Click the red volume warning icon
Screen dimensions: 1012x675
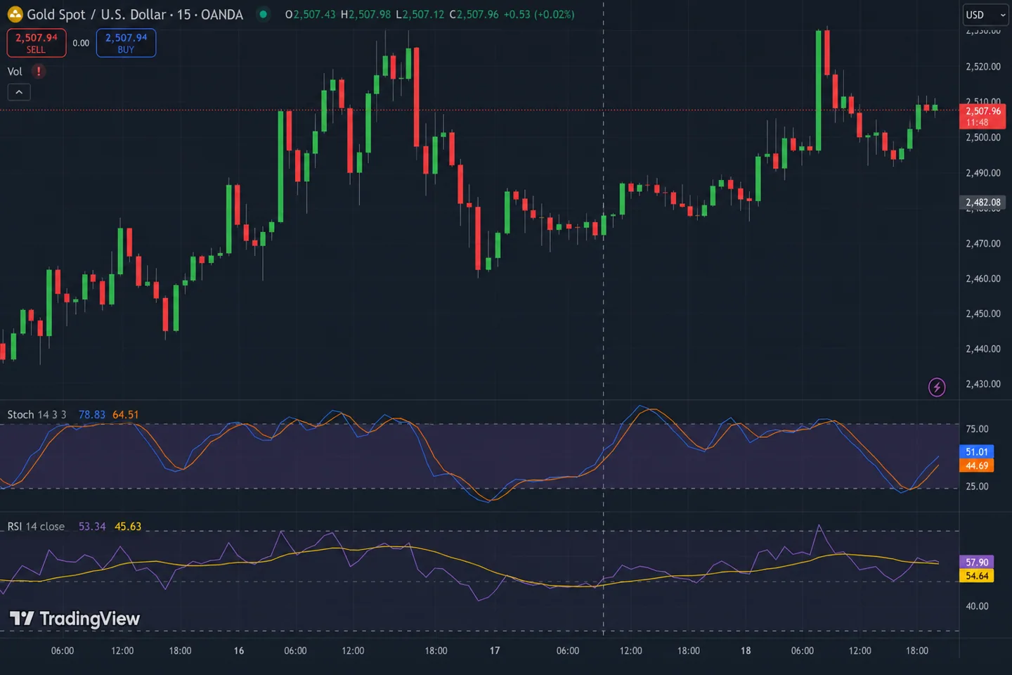[39, 71]
